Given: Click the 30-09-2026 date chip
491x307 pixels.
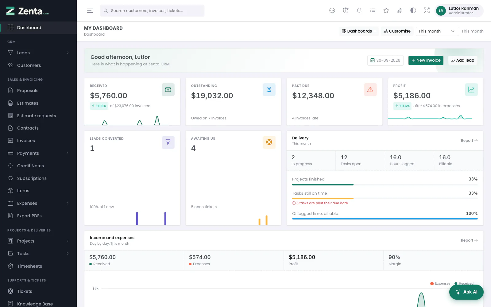Looking at the screenshot, I should click(x=385, y=60).
